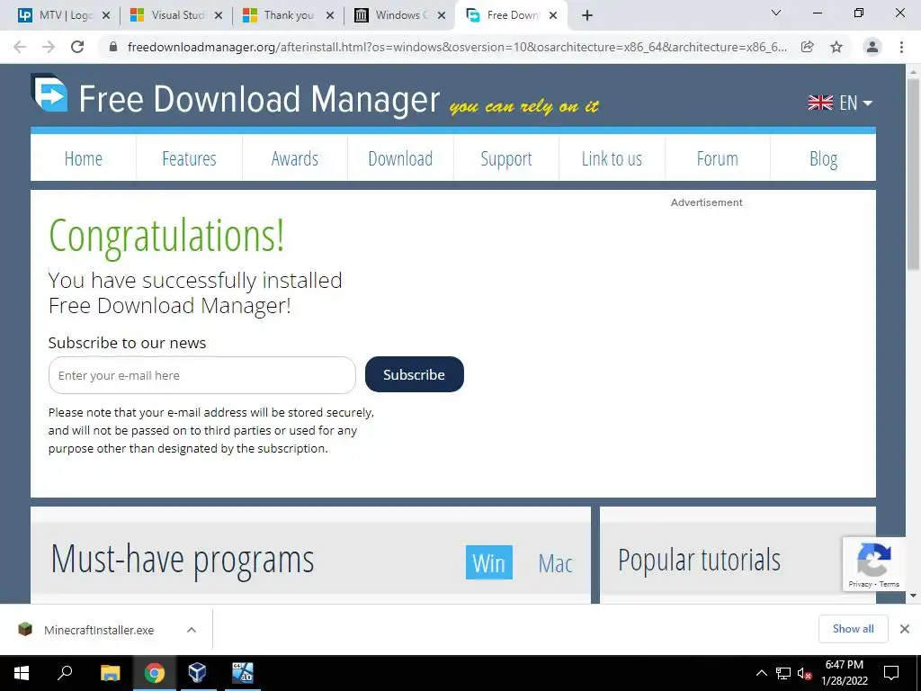
Task: Open File Explorer from the taskbar
Action: (110, 673)
